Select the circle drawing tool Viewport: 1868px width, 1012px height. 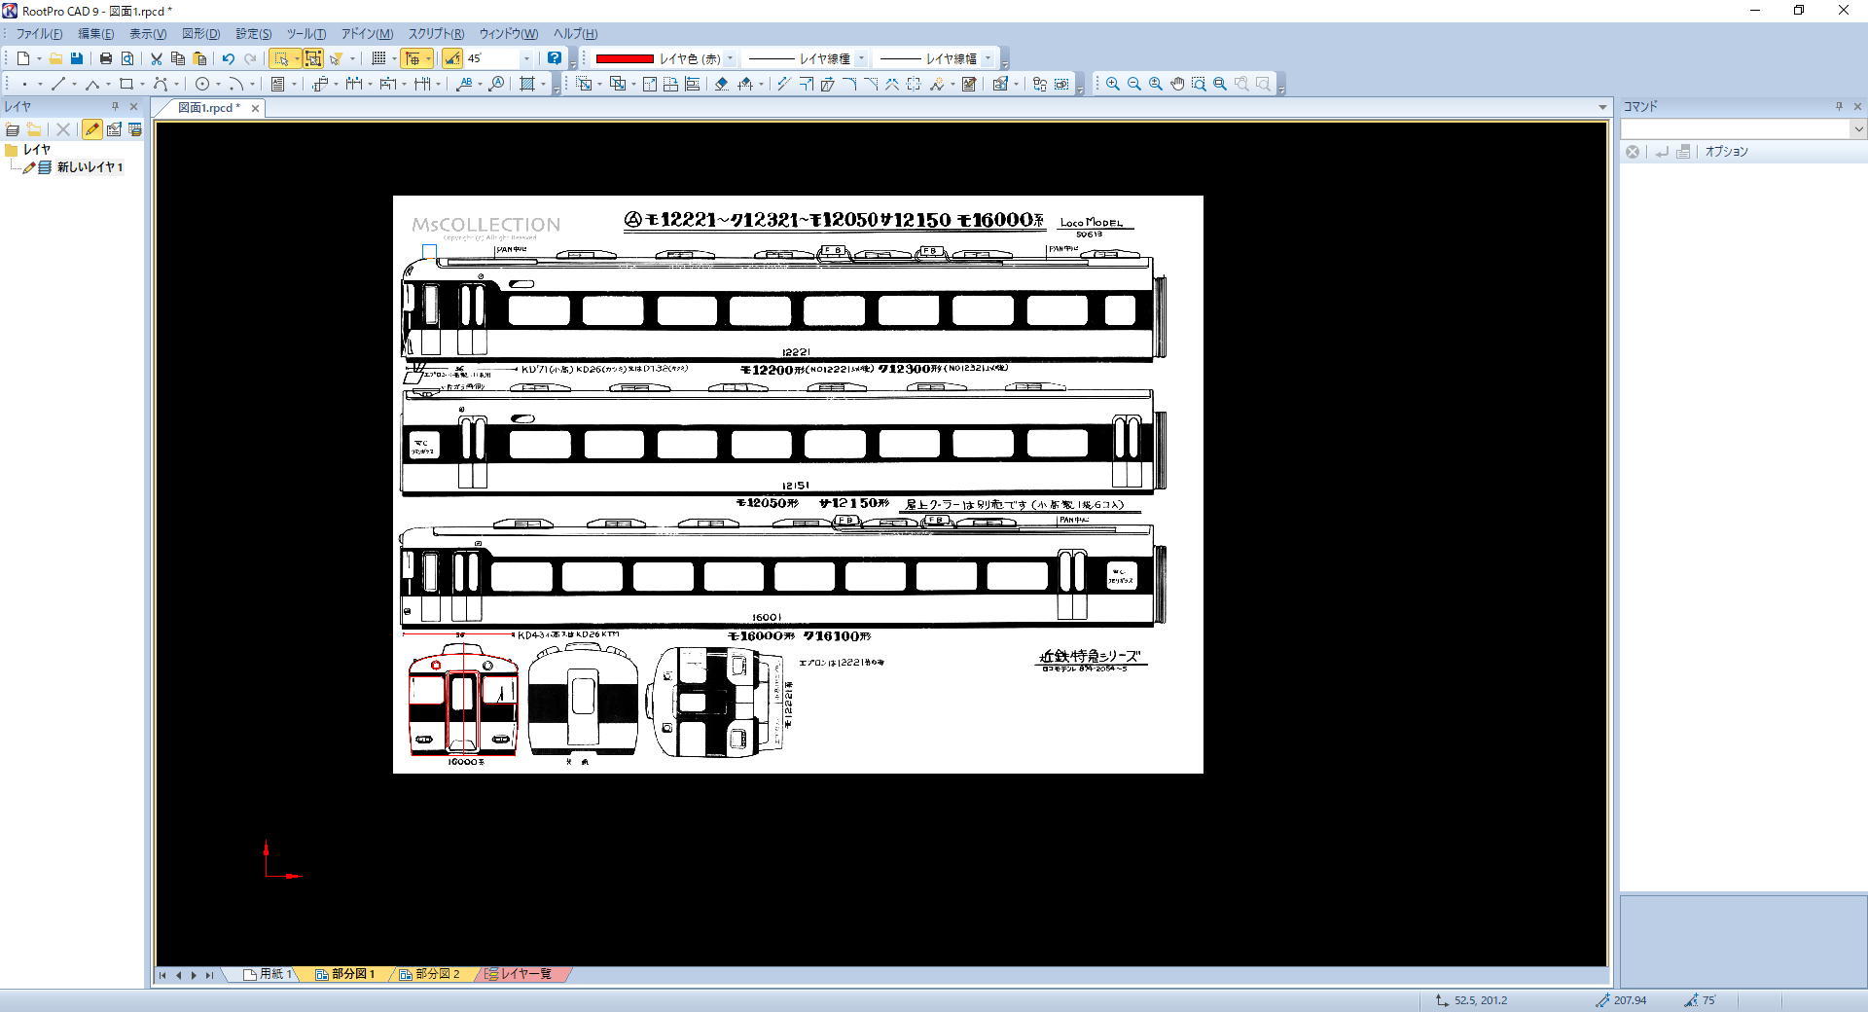tap(202, 84)
